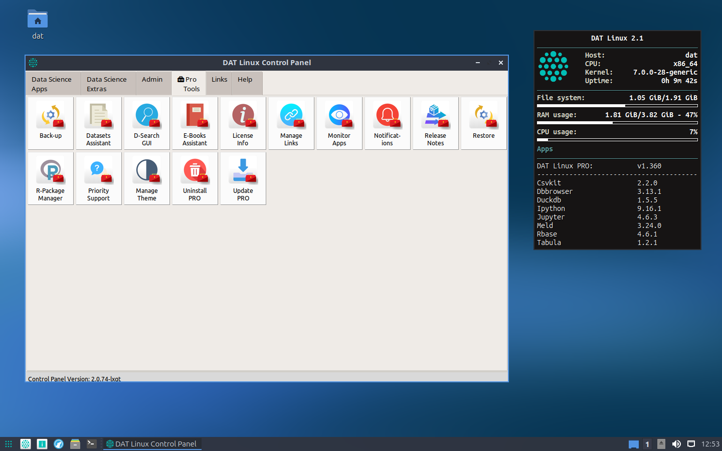Click the Ipython 9.16.1 entry

click(599, 208)
